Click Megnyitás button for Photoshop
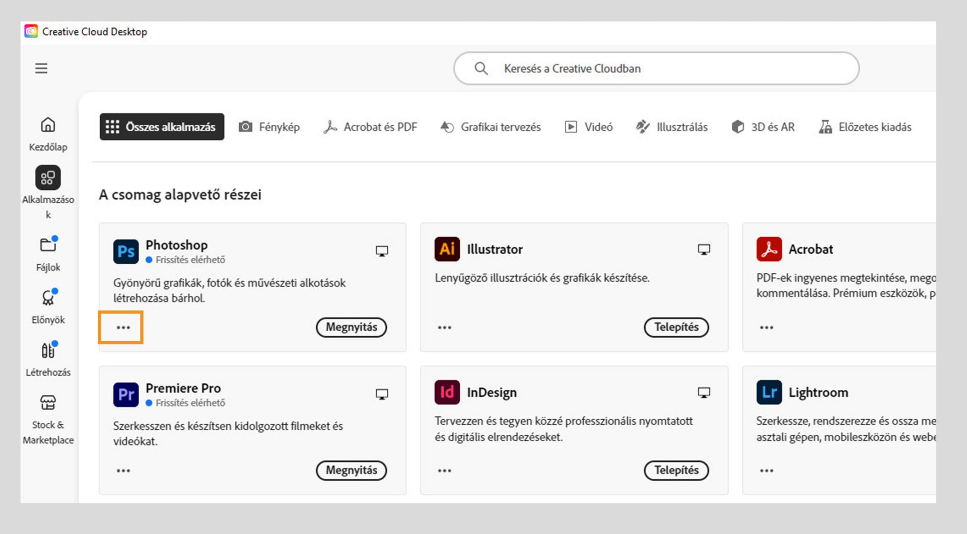This screenshot has height=534, width=967. 351,327
